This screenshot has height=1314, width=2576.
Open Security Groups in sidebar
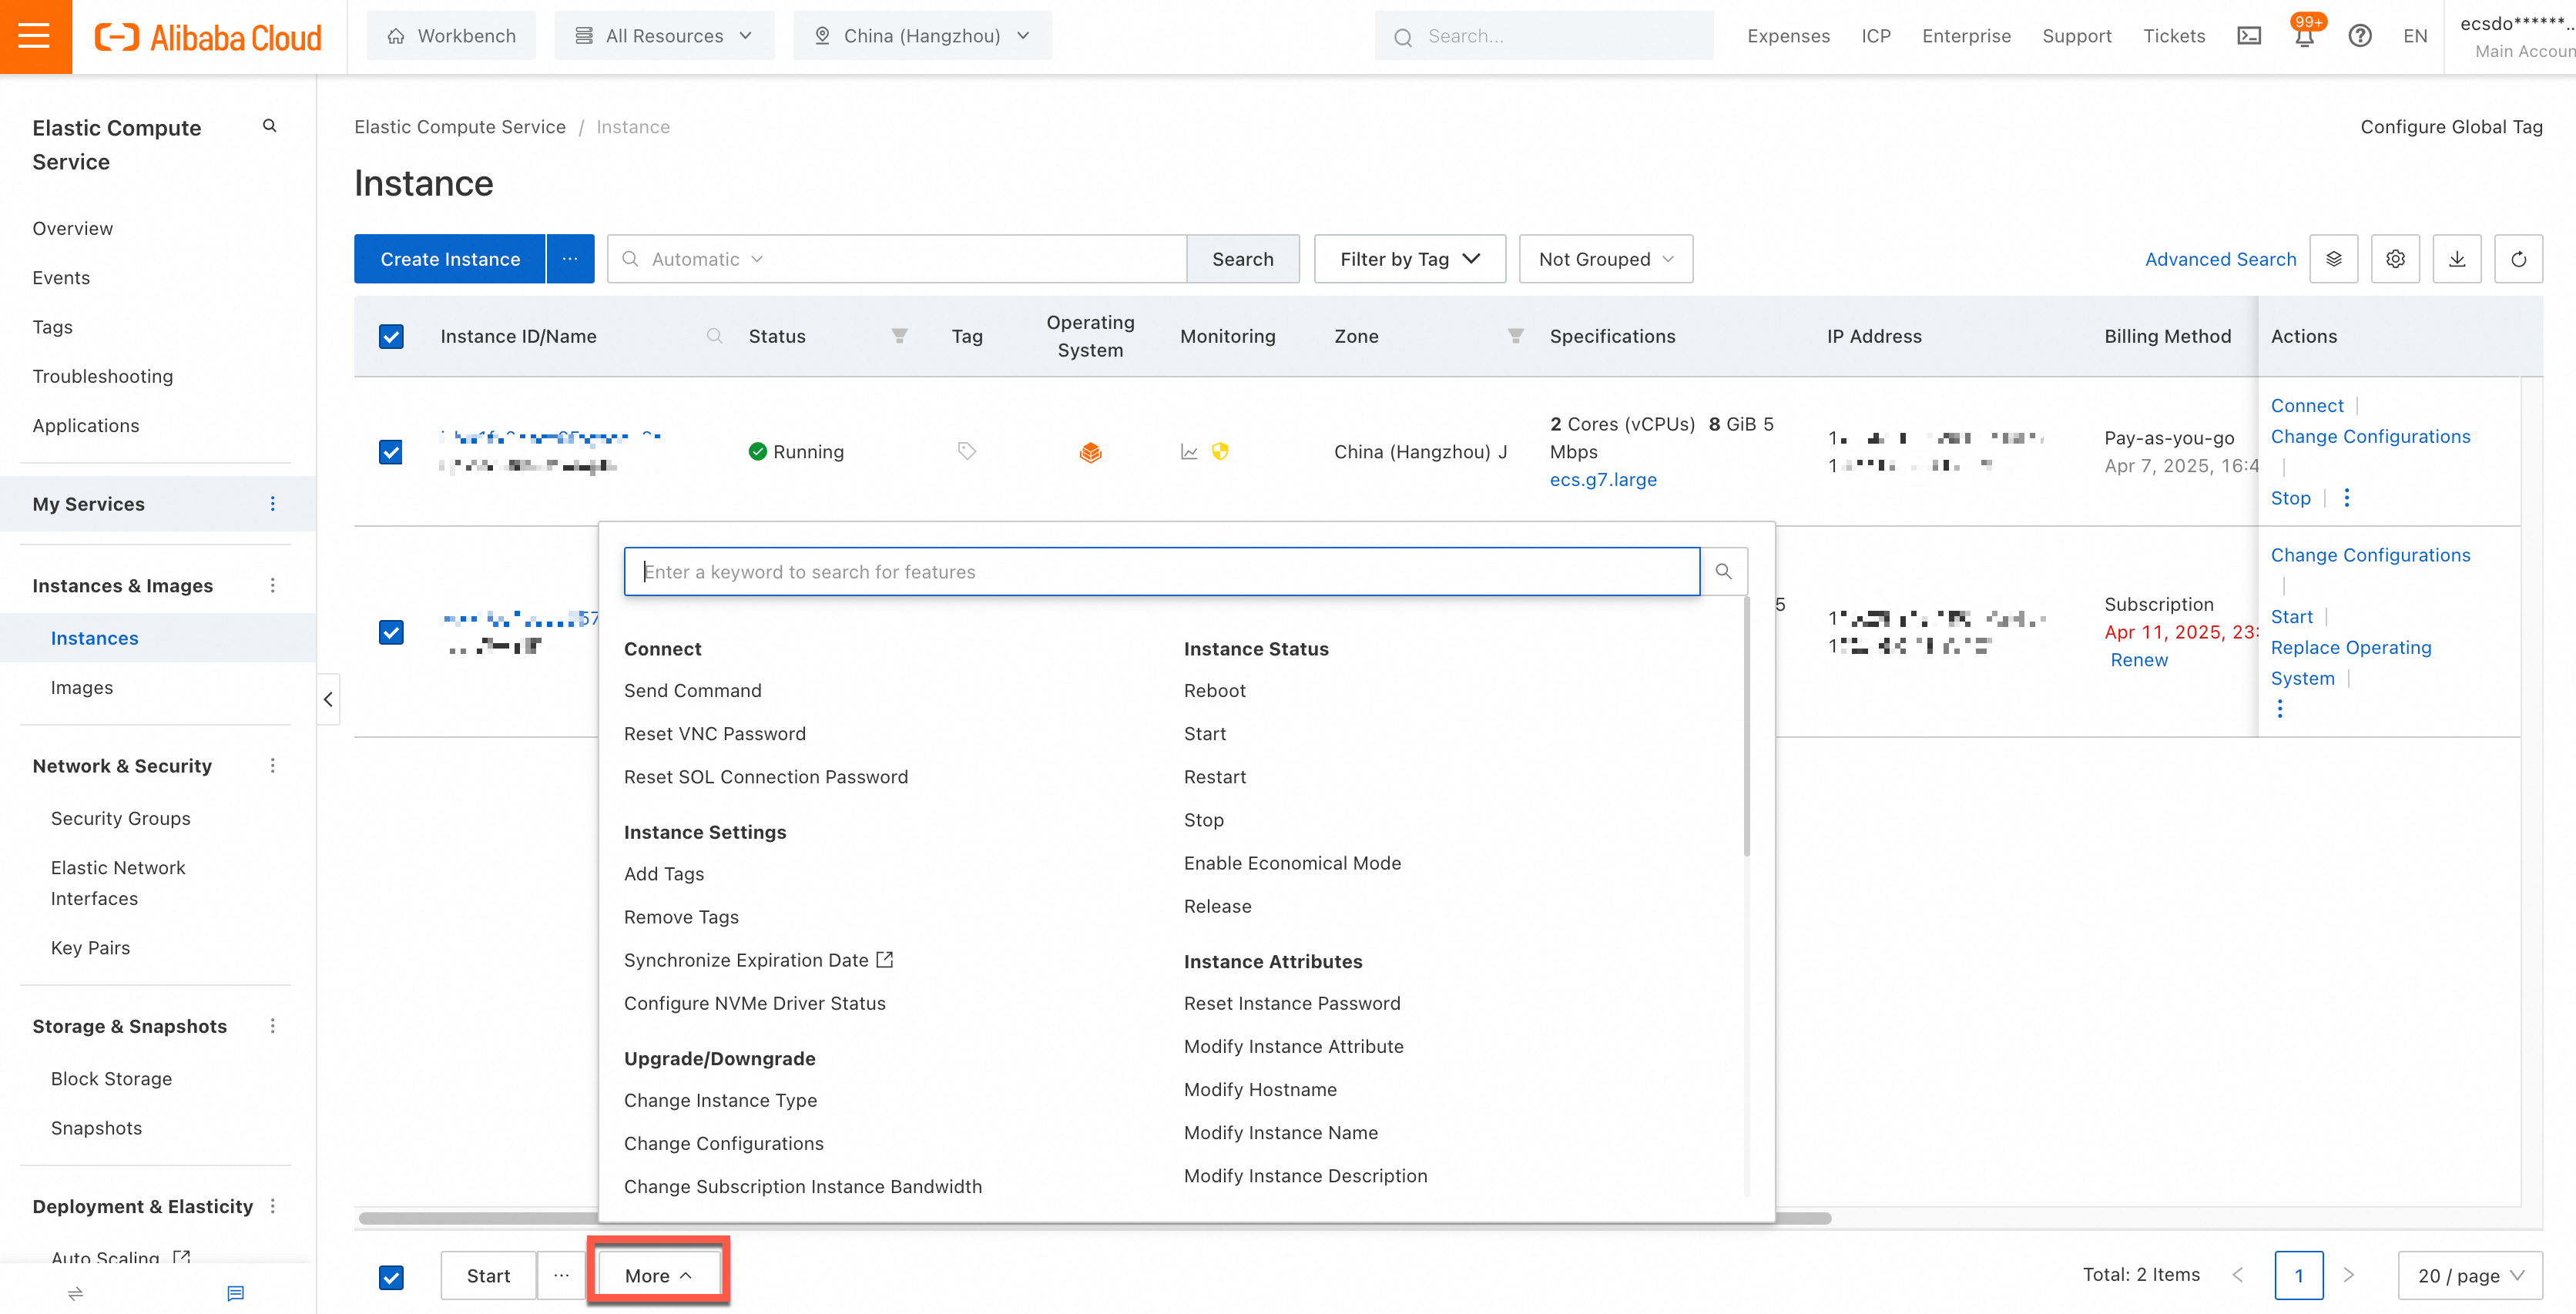coord(120,818)
